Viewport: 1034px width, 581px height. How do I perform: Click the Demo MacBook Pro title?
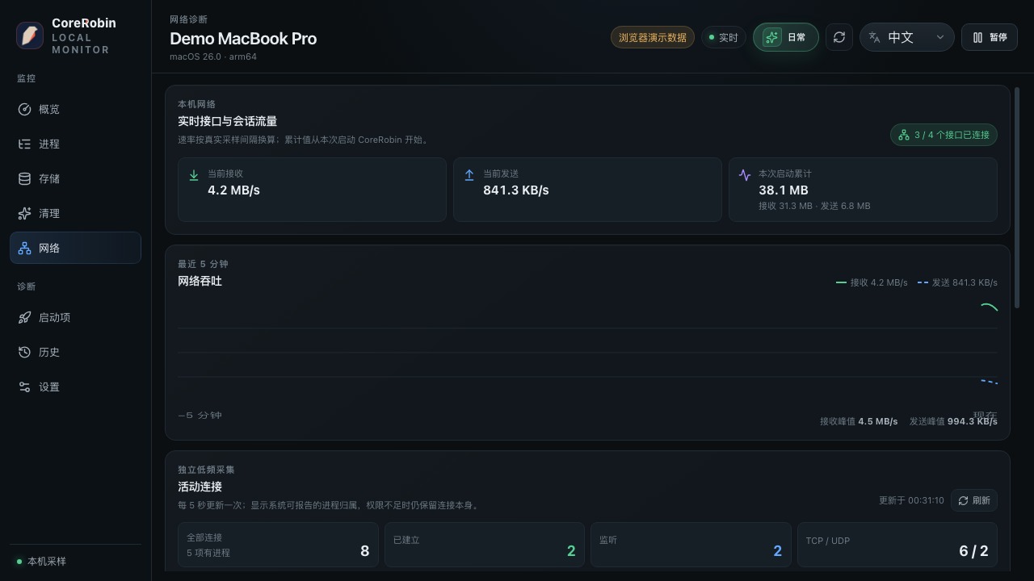coord(243,38)
